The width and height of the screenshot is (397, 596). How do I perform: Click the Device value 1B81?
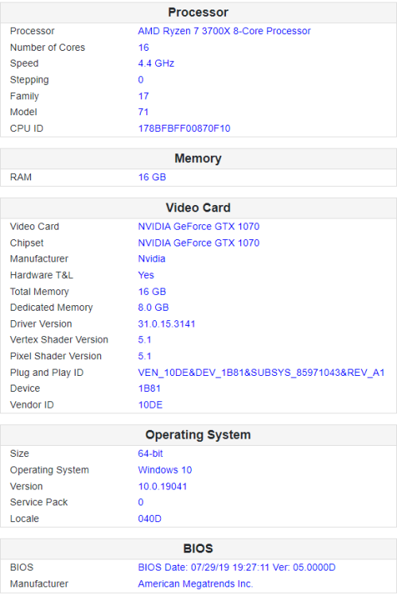150,389
